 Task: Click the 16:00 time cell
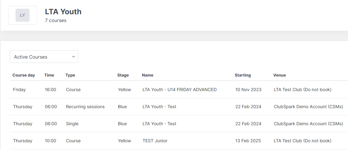click(x=50, y=90)
